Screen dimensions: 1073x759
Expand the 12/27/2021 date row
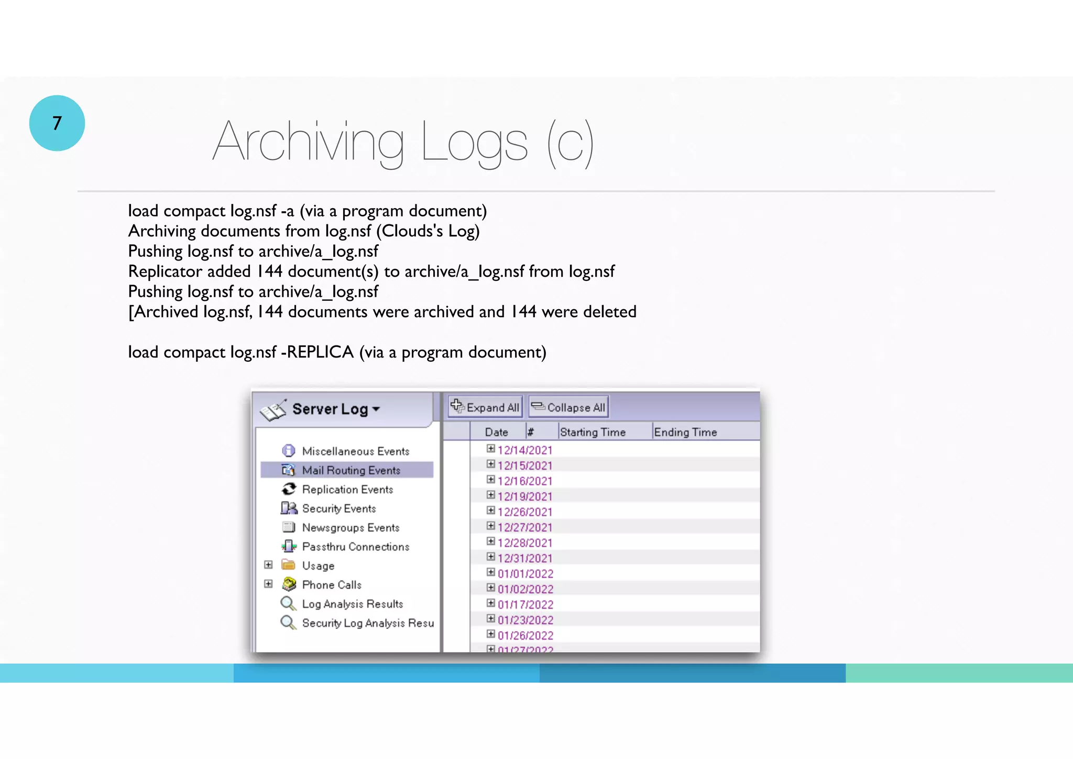(491, 526)
